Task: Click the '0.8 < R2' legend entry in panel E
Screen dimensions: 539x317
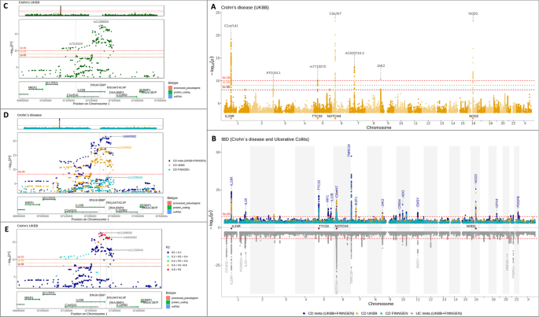Action: coord(177,270)
